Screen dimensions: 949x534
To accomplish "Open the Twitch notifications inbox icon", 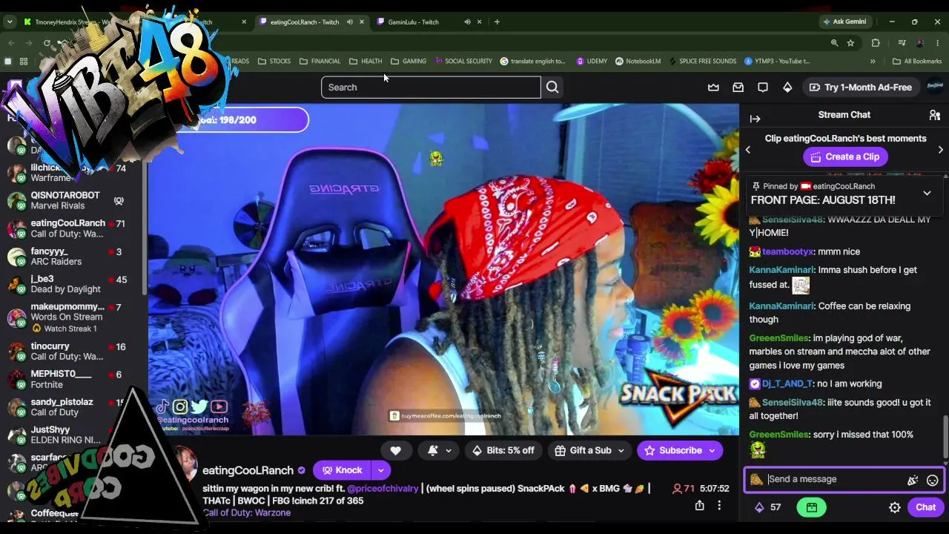I will pyautogui.click(x=738, y=88).
